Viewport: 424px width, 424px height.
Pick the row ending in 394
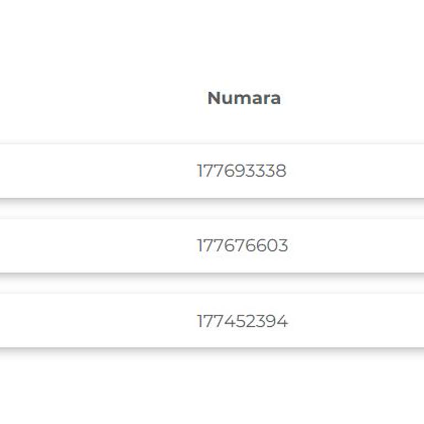pos(242,321)
